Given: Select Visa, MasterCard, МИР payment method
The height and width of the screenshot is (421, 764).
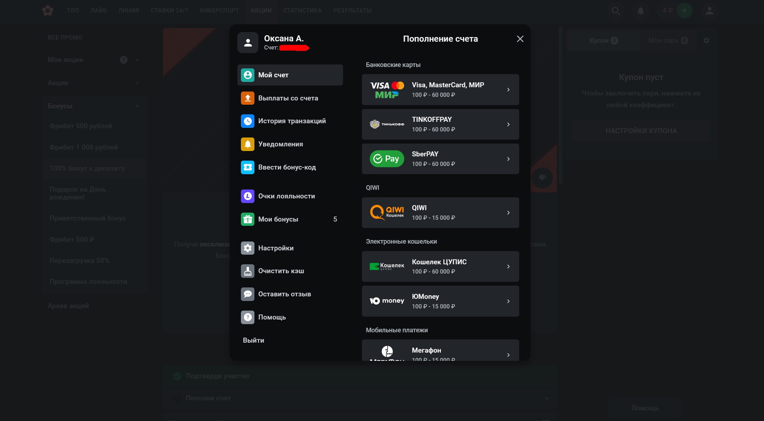Looking at the screenshot, I should pyautogui.click(x=440, y=90).
